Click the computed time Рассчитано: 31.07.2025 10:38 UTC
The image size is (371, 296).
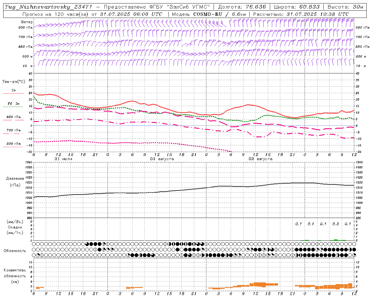[x=301, y=14]
